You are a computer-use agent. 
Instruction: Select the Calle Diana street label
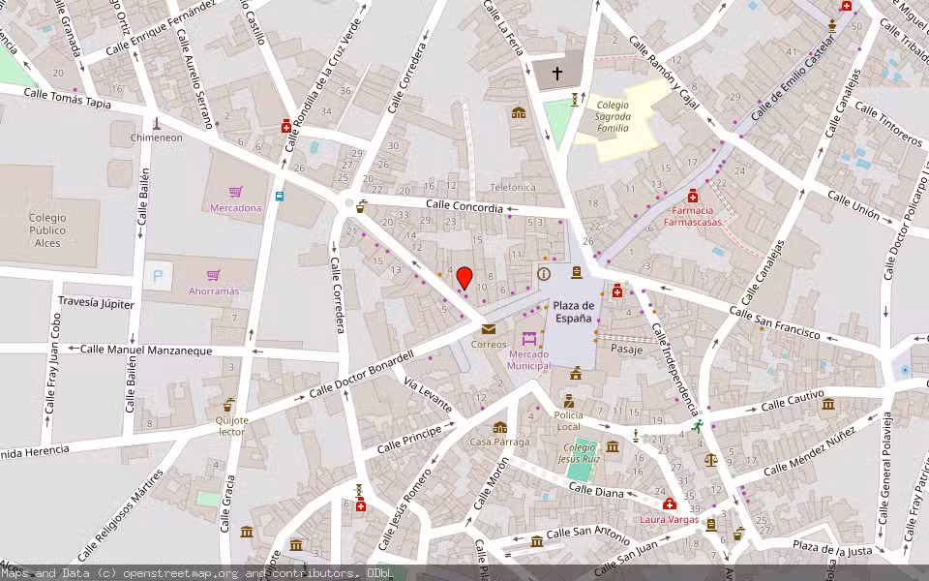(596, 491)
